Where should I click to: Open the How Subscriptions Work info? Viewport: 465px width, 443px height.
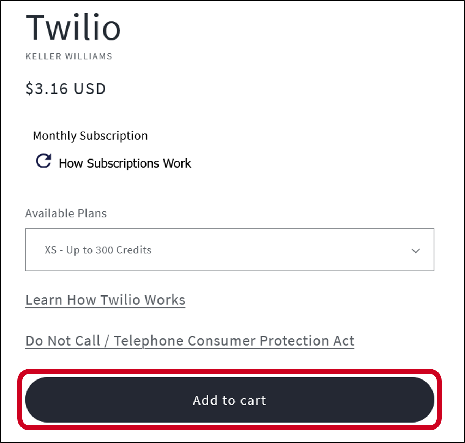tap(124, 163)
